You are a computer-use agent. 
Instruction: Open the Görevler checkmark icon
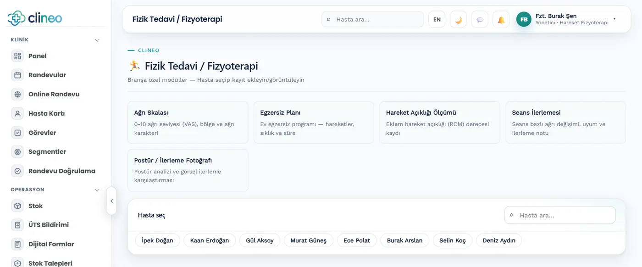(x=17, y=133)
